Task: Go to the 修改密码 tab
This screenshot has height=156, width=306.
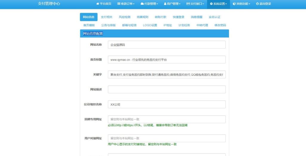Action: click(x=220, y=25)
